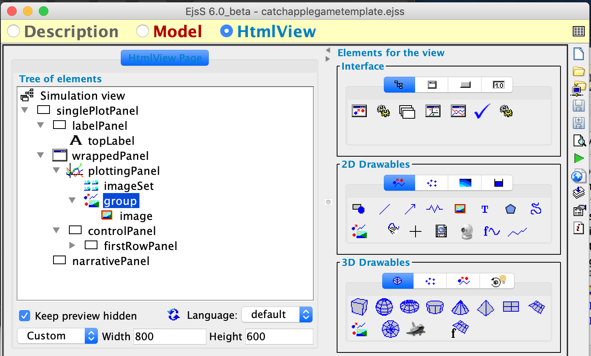Click the Width input field
This screenshot has width=591, height=356.
coord(170,336)
